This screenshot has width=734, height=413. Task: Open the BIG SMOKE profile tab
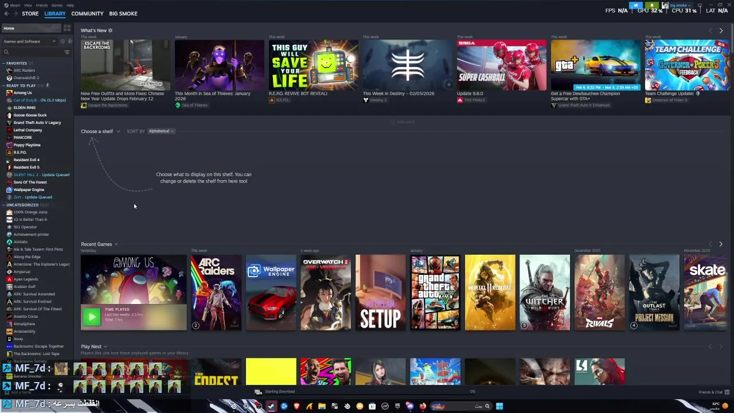tap(123, 13)
